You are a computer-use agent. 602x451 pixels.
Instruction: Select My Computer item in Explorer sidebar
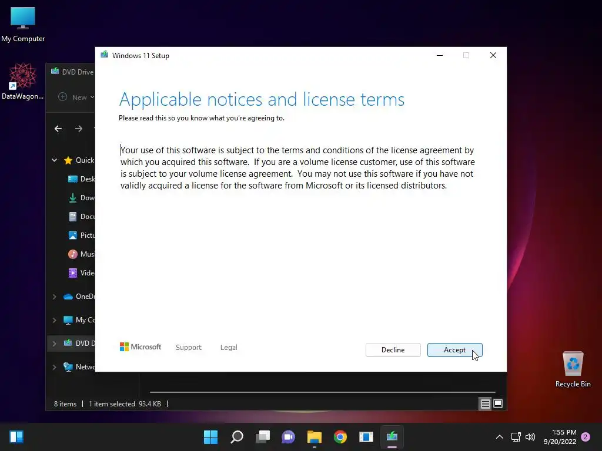[x=79, y=320]
